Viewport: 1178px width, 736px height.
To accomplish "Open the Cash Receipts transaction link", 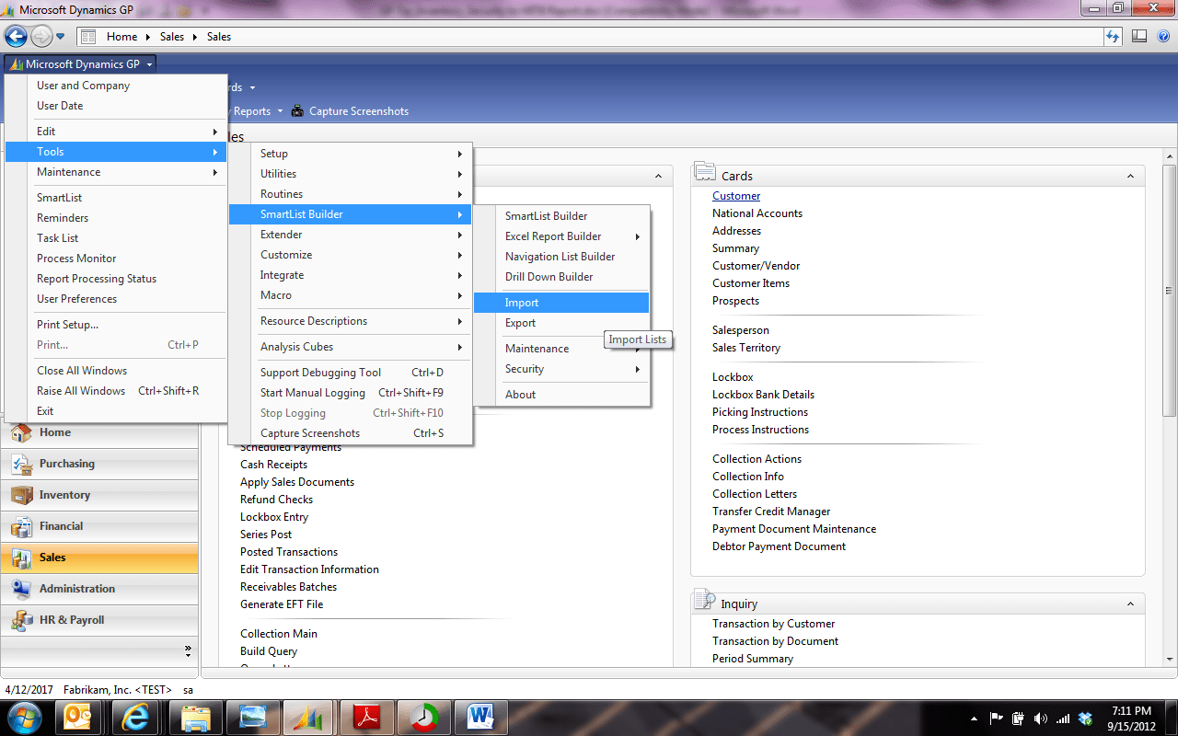I will 274,465.
